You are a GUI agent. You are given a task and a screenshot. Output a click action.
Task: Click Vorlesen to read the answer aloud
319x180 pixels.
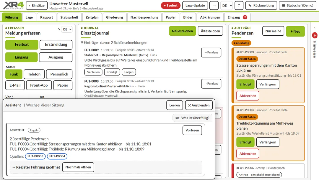pos(192,130)
